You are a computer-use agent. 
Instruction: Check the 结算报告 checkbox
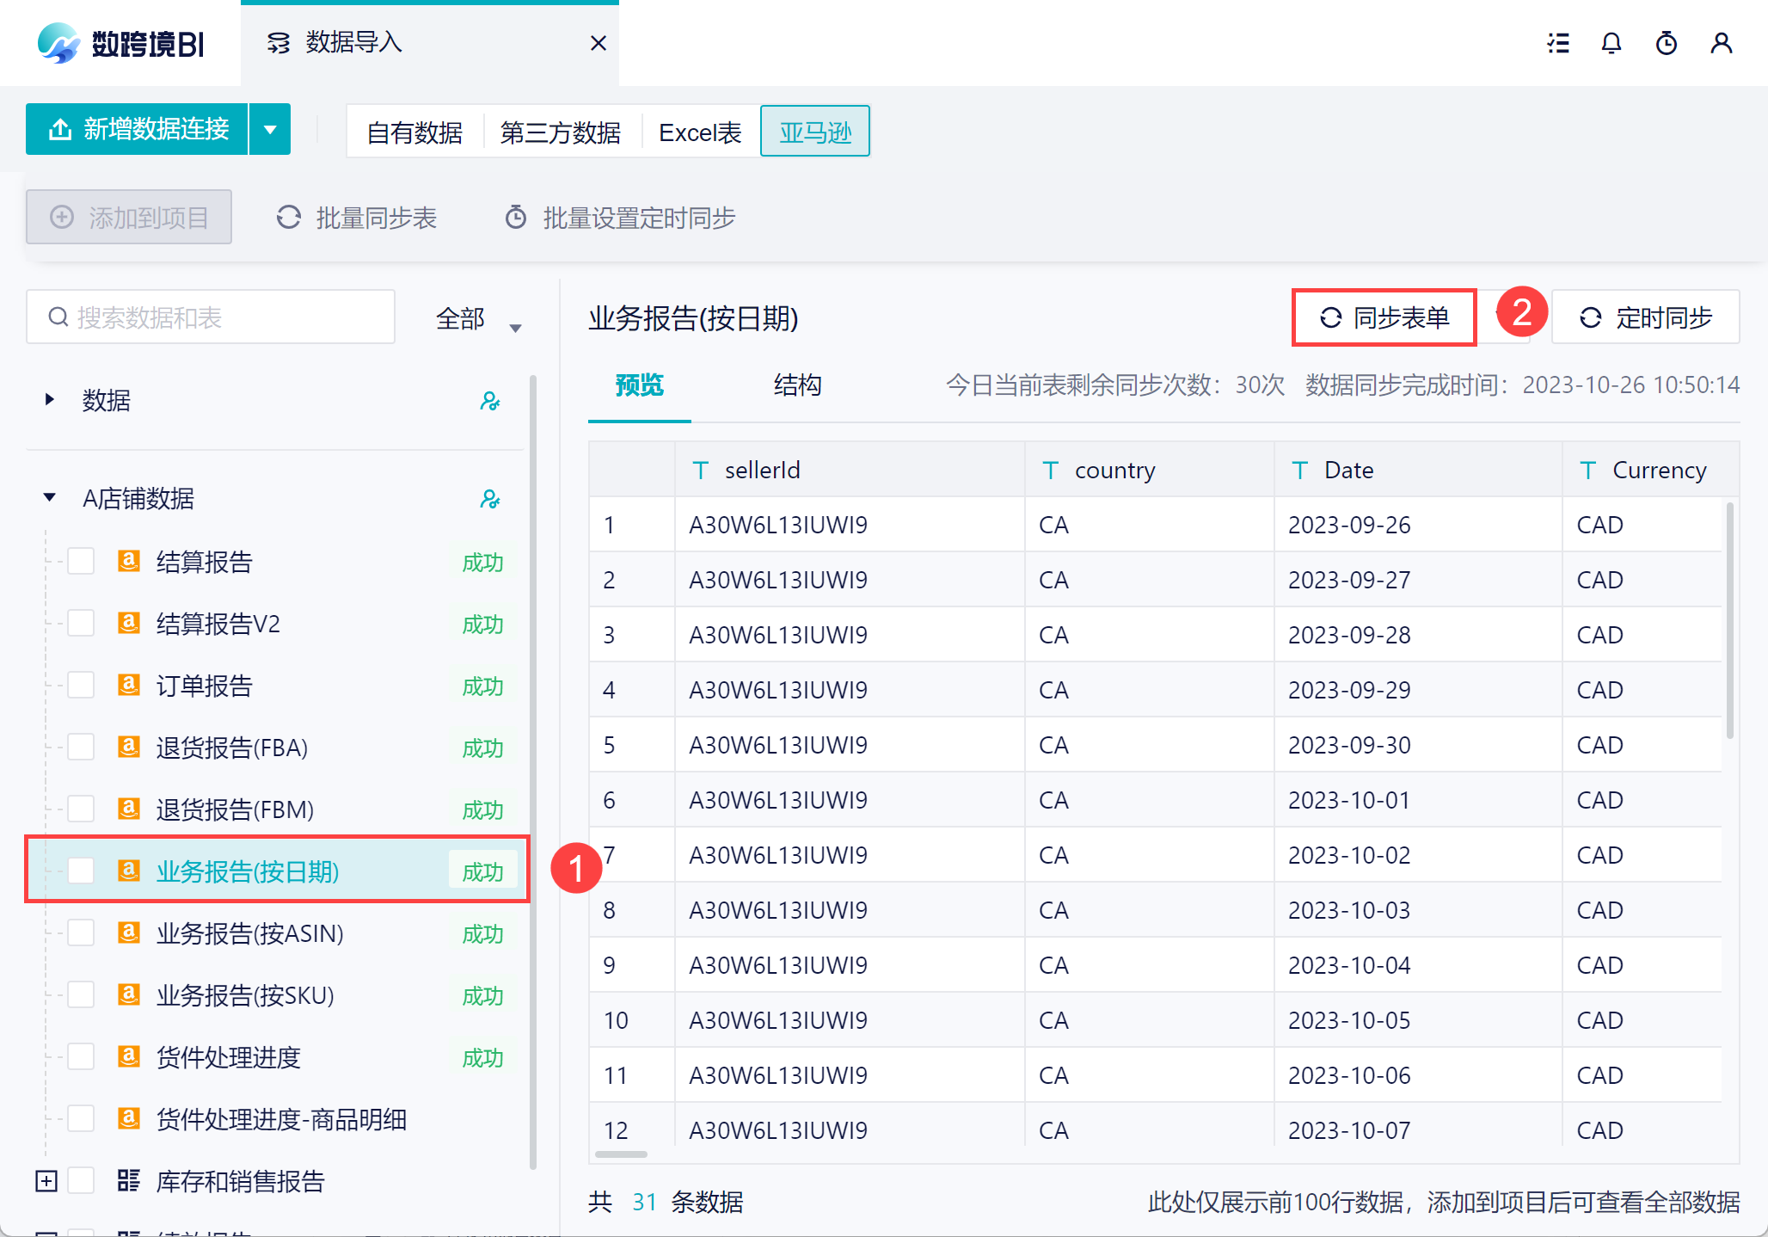pos(82,562)
